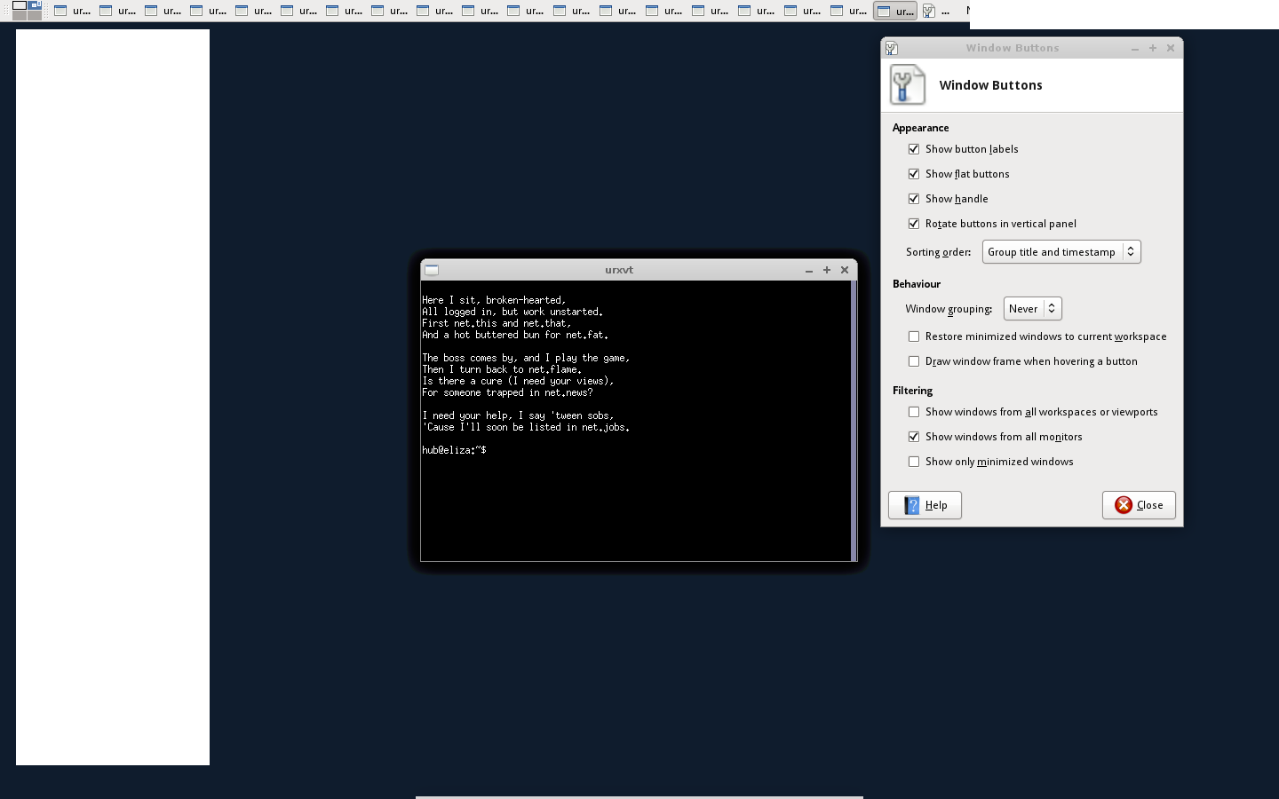Minimize the urxvt terminal window

(x=809, y=270)
